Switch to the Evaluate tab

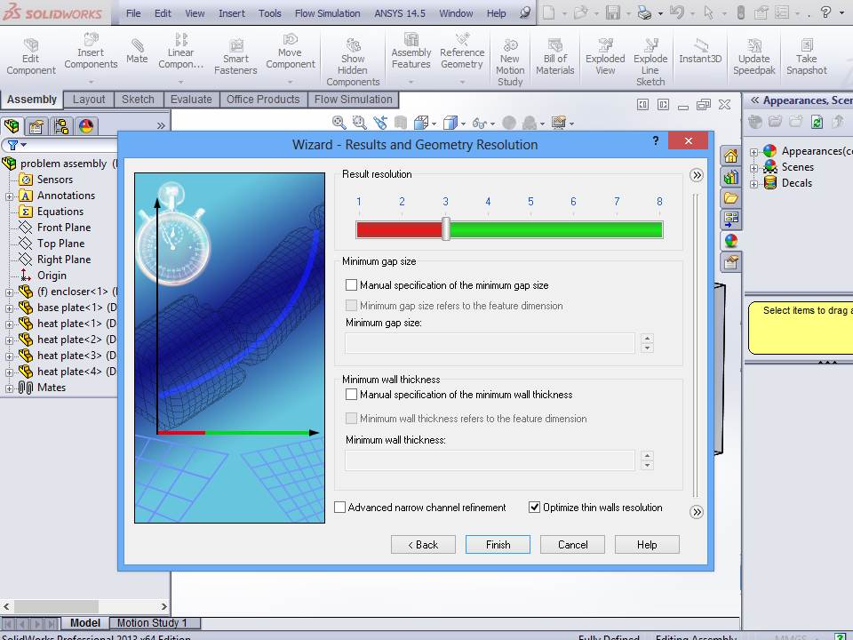[x=191, y=100]
